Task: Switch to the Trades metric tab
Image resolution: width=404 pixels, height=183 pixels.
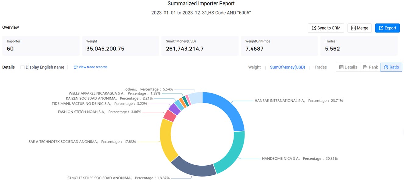Action: pyautogui.click(x=320, y=67)
